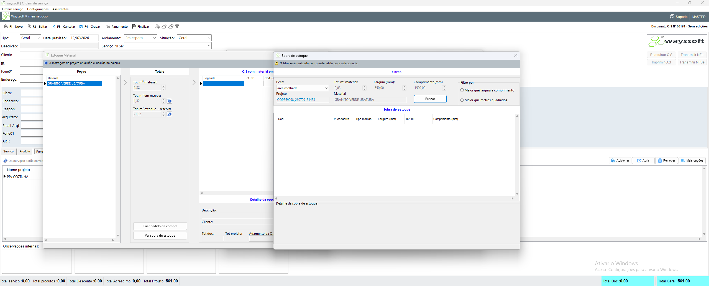This screenshot has height=286, width=709.
Task: Click Criar pedido de compra
Action: (x=160, y=226)
